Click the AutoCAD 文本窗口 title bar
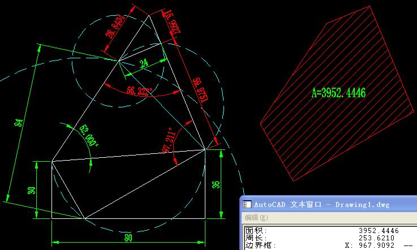The image size is (417, 250). (328, 204)
